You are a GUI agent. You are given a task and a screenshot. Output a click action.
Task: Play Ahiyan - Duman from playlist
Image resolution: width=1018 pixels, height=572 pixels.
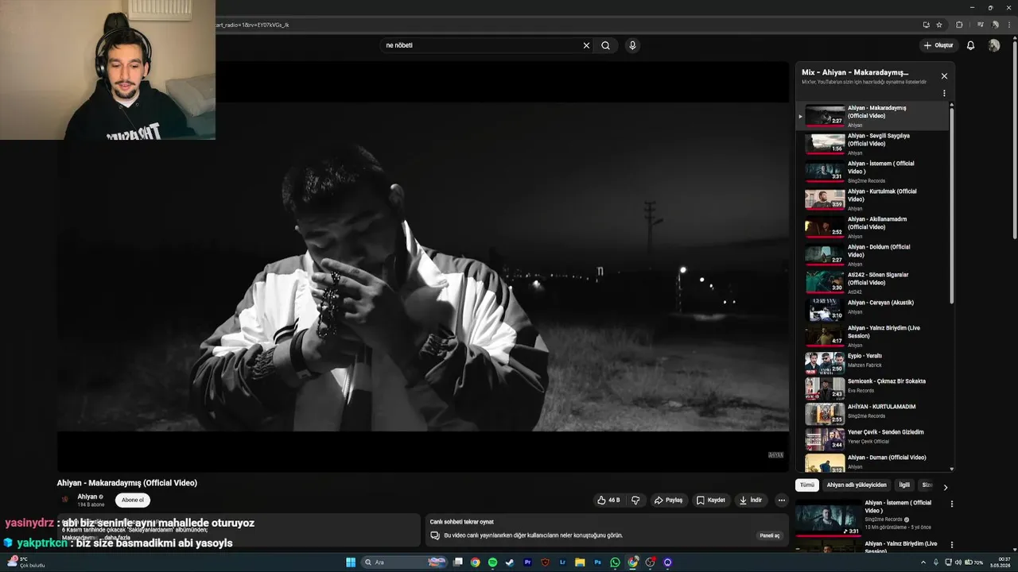point(872,462)
